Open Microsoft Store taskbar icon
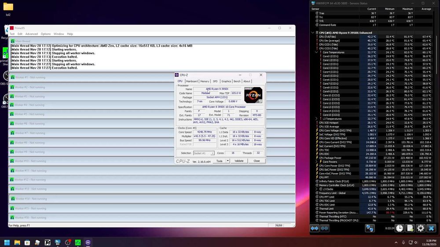 point(27,243)
